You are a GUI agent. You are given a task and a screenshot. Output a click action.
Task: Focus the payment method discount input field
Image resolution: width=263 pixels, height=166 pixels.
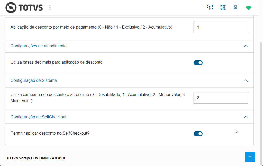(x=221, y=27)
